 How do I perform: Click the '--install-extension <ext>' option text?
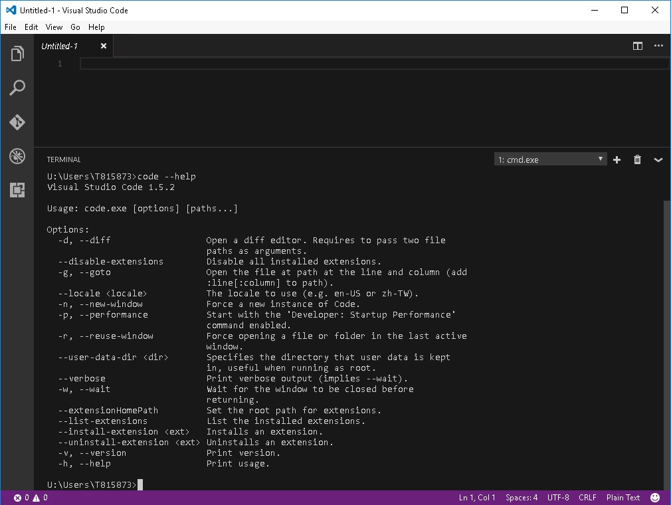[x=124, y=431]
